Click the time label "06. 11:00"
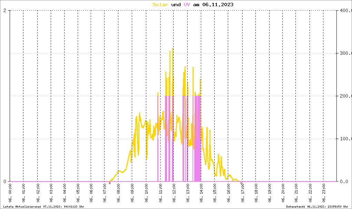Image resolution: width=352 pixels, height=209 pixels. [160, 193]
